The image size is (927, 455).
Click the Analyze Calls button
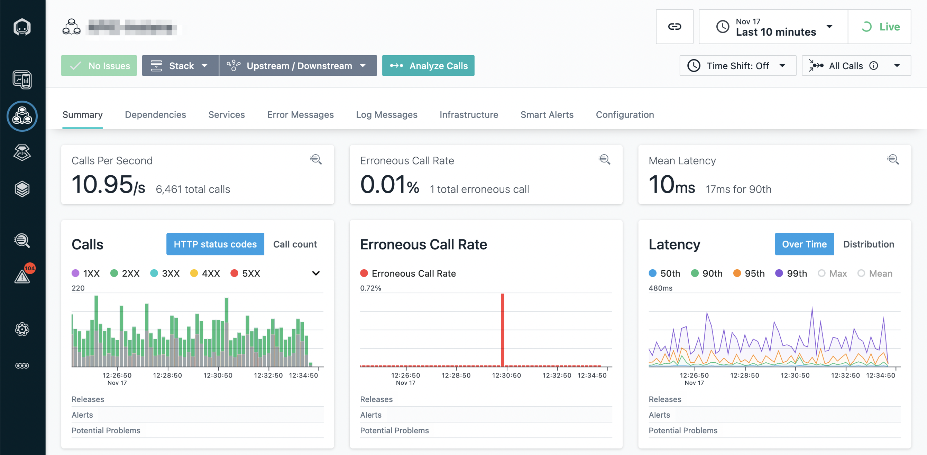(428, 66)
